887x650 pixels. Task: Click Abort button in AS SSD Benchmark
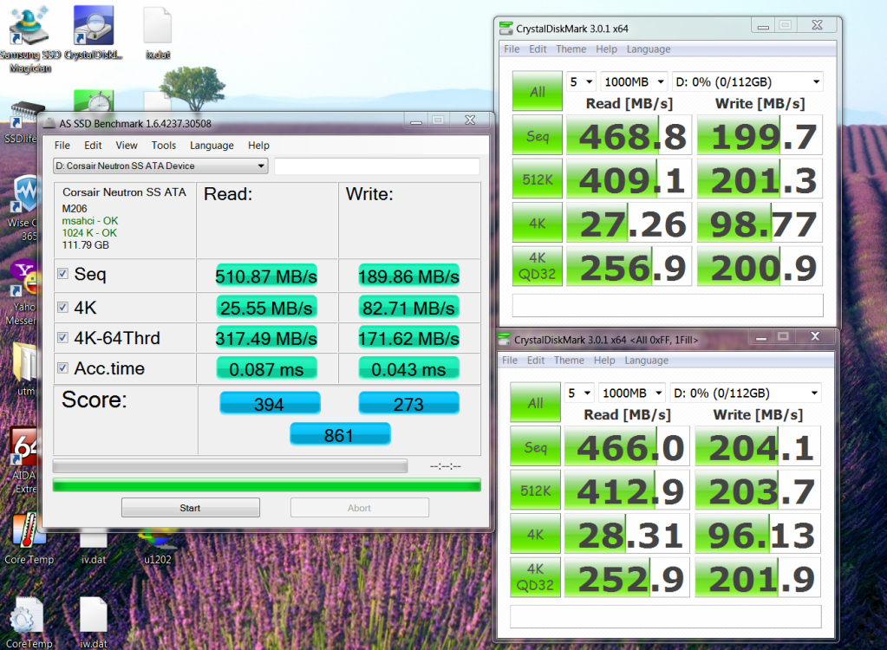point(360,508)
